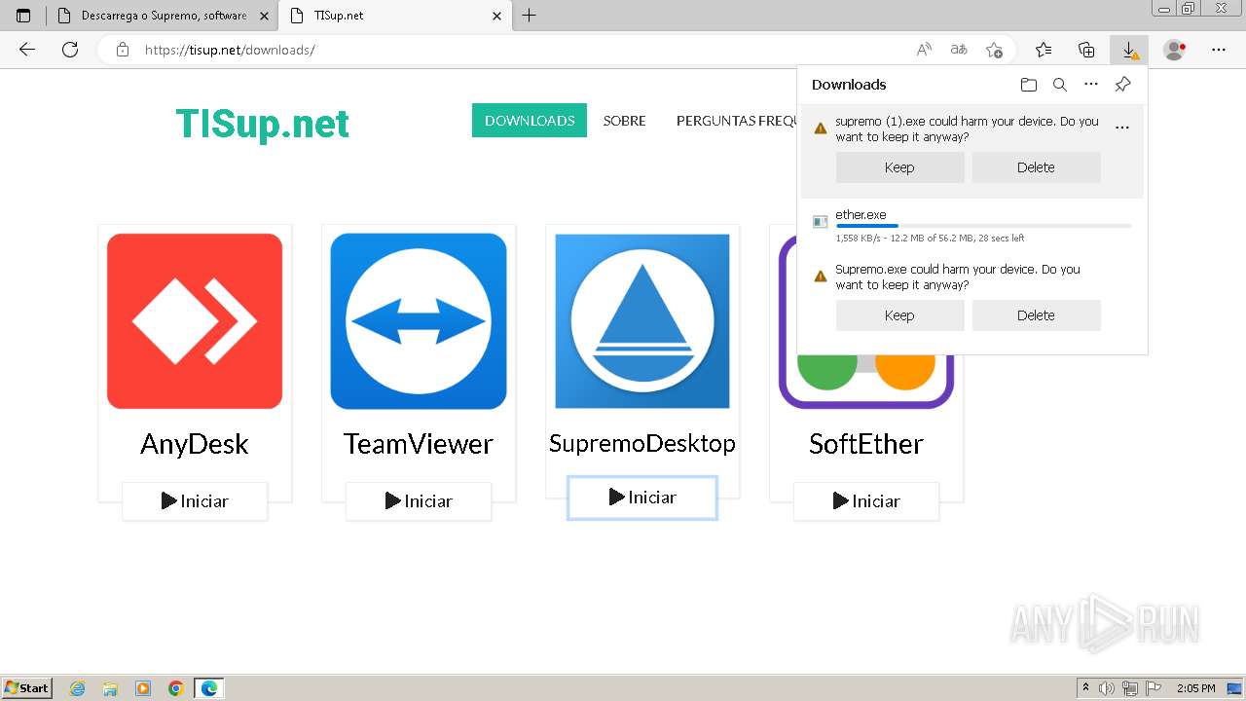The height and width of the screenshot is (701, 1246).
Task: Start the SupremoDesktop download with Iniciar
Action: (642, 498)
